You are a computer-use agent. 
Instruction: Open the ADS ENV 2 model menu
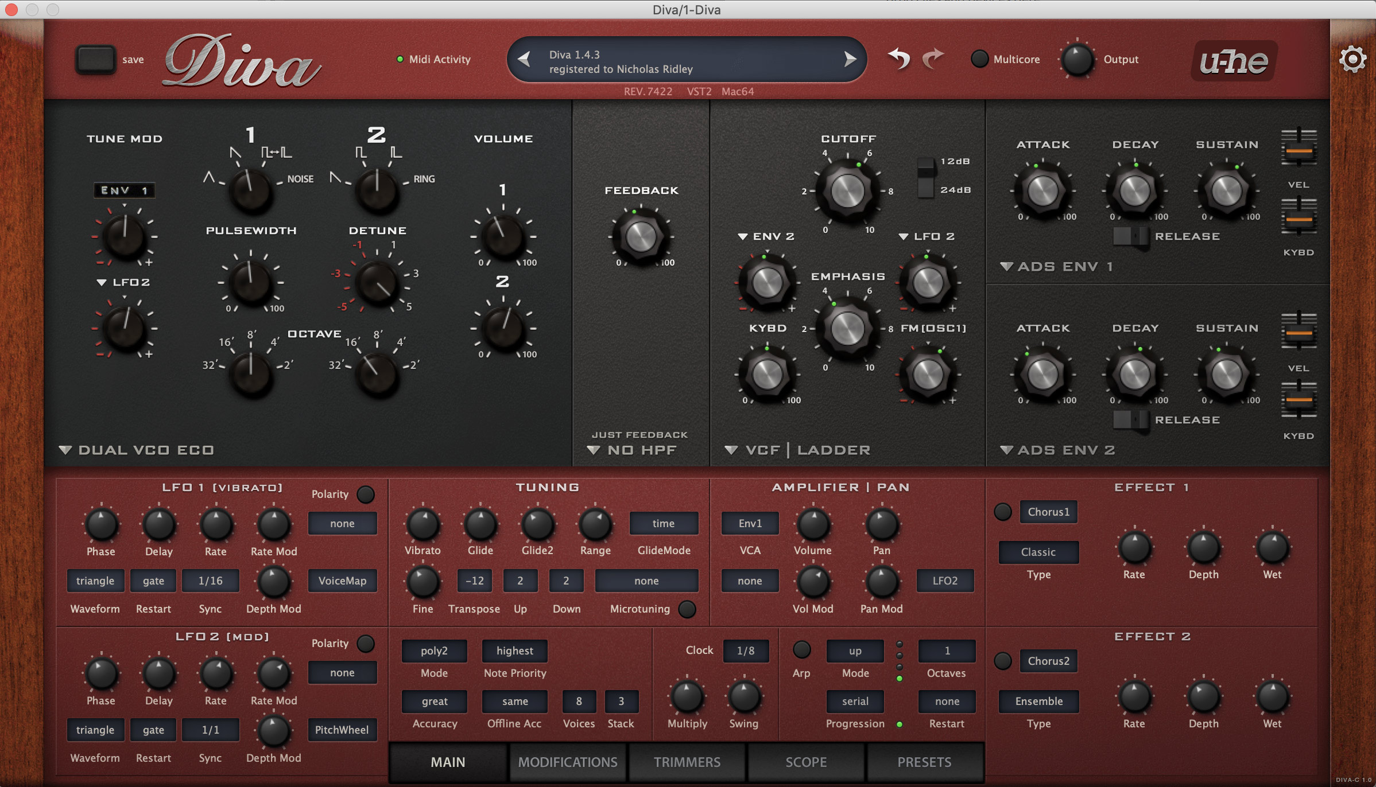coord(1057,450)
